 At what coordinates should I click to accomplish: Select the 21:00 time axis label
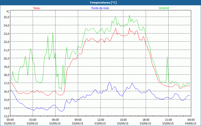coord(169,120)
